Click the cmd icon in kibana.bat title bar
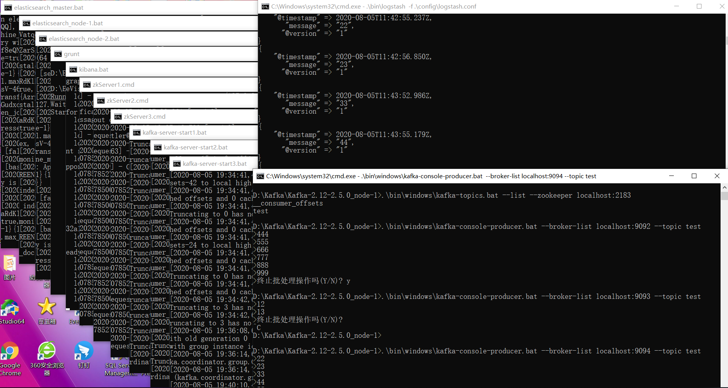This screenshot has width=728, height=388. pos(73,70)
